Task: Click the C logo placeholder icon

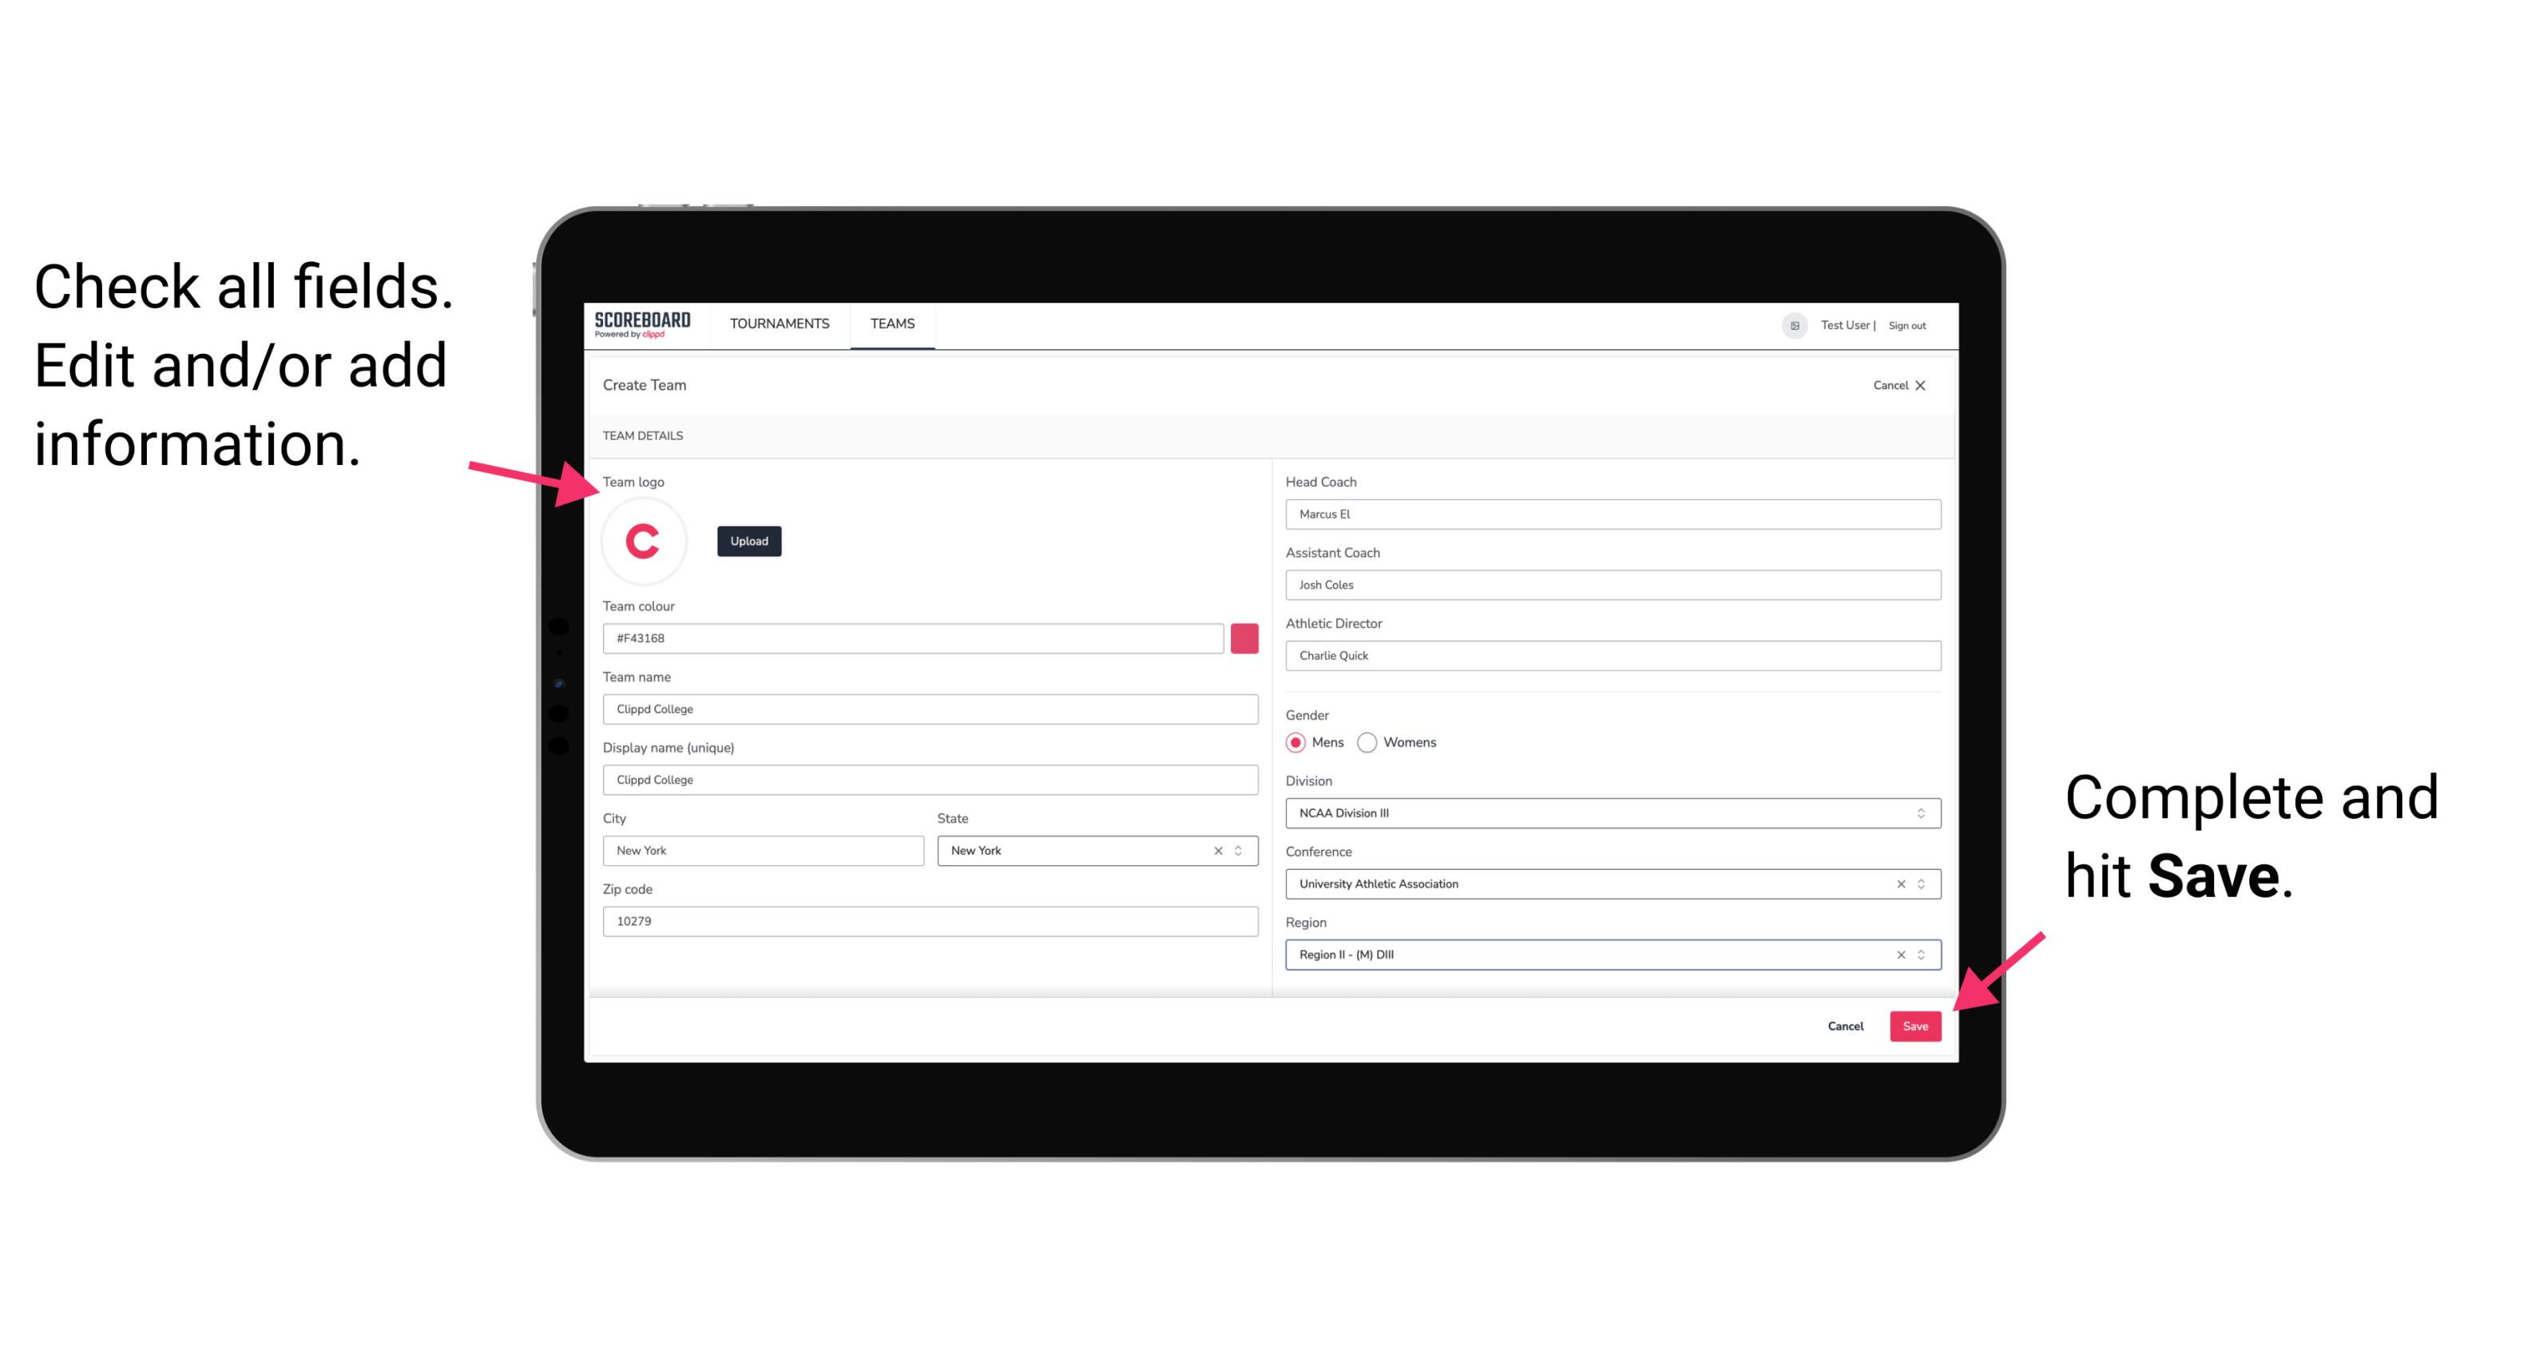Action: (x=644, y=538)
